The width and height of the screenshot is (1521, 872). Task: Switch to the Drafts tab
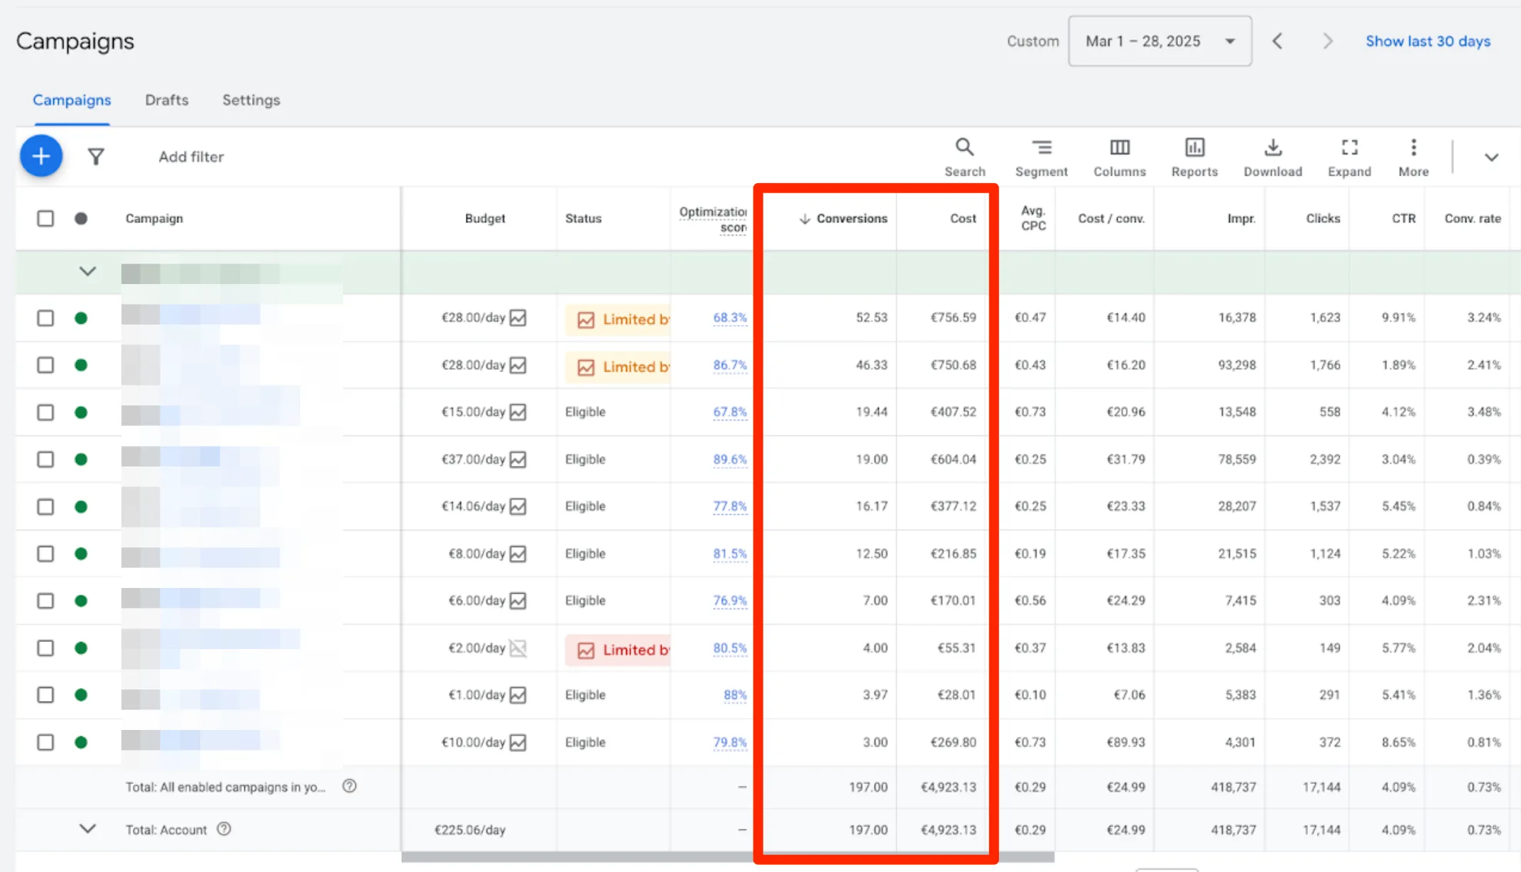(167, 100)
